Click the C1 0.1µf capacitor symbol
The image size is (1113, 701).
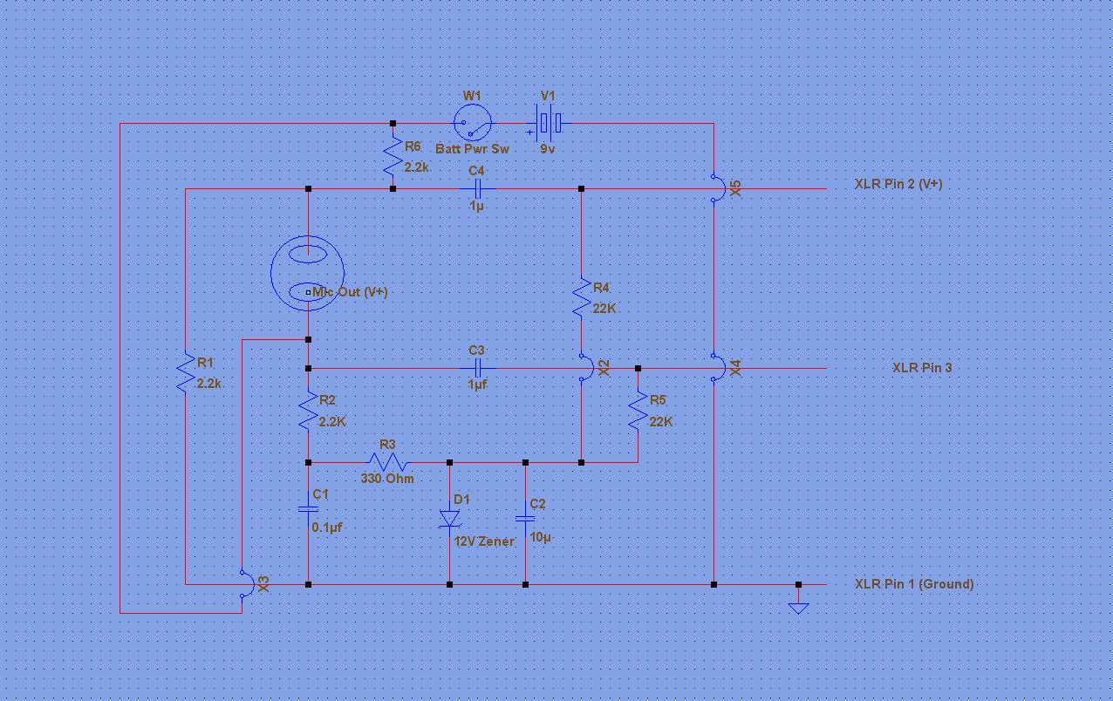coord(308,508)
